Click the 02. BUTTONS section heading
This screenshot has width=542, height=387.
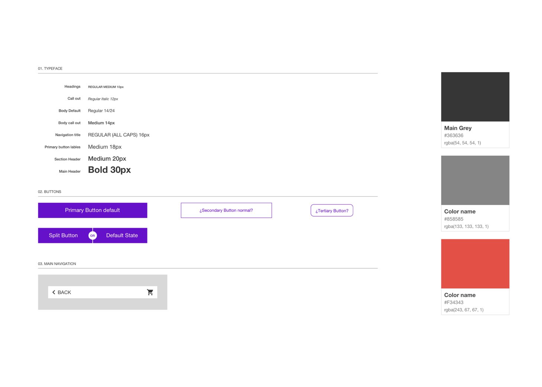point(49,192)
